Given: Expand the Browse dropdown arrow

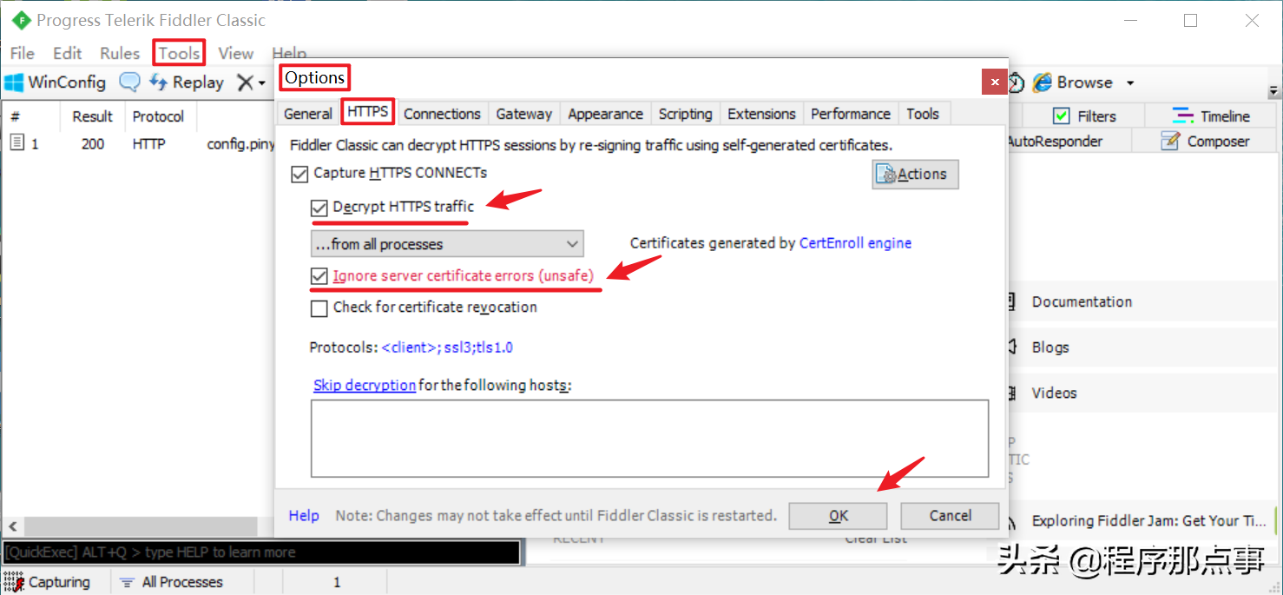Looking at the screenshot, I should click(1130, 83).
